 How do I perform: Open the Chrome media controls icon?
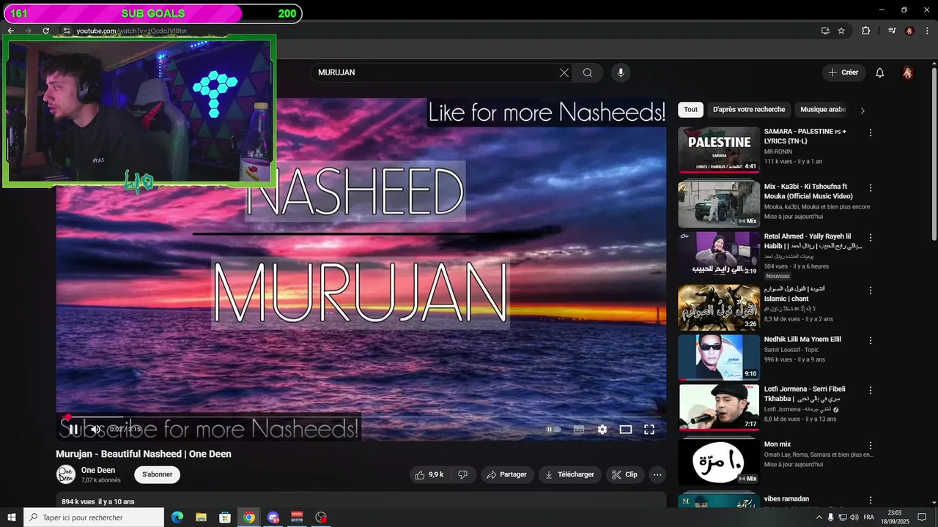point(892,31)
